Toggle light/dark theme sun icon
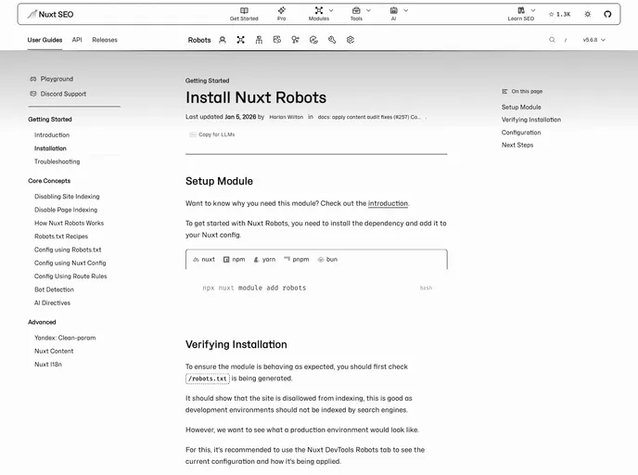 pos(588,14)
